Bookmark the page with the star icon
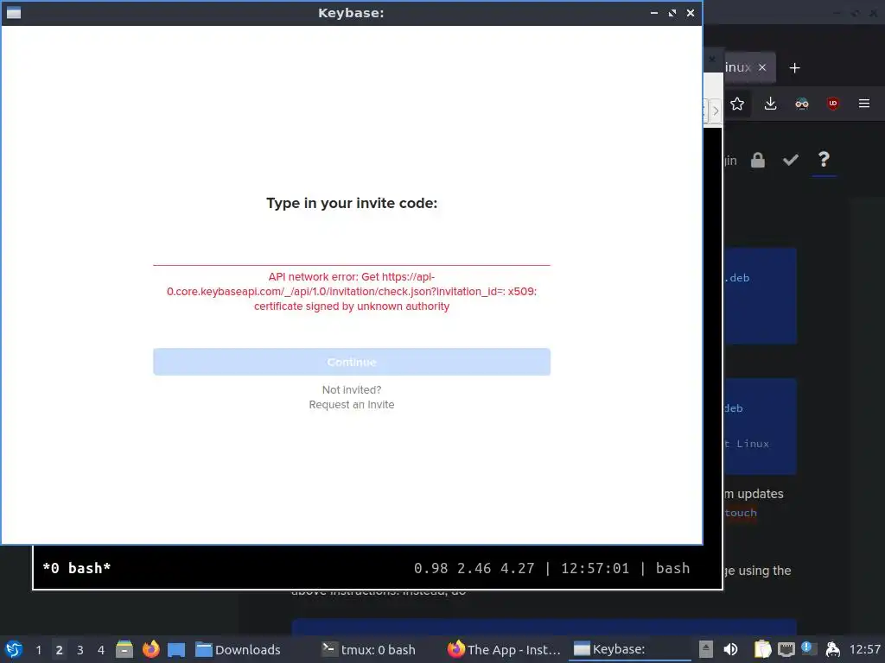This screenshot has width=885, height=663. click(737, 104)
